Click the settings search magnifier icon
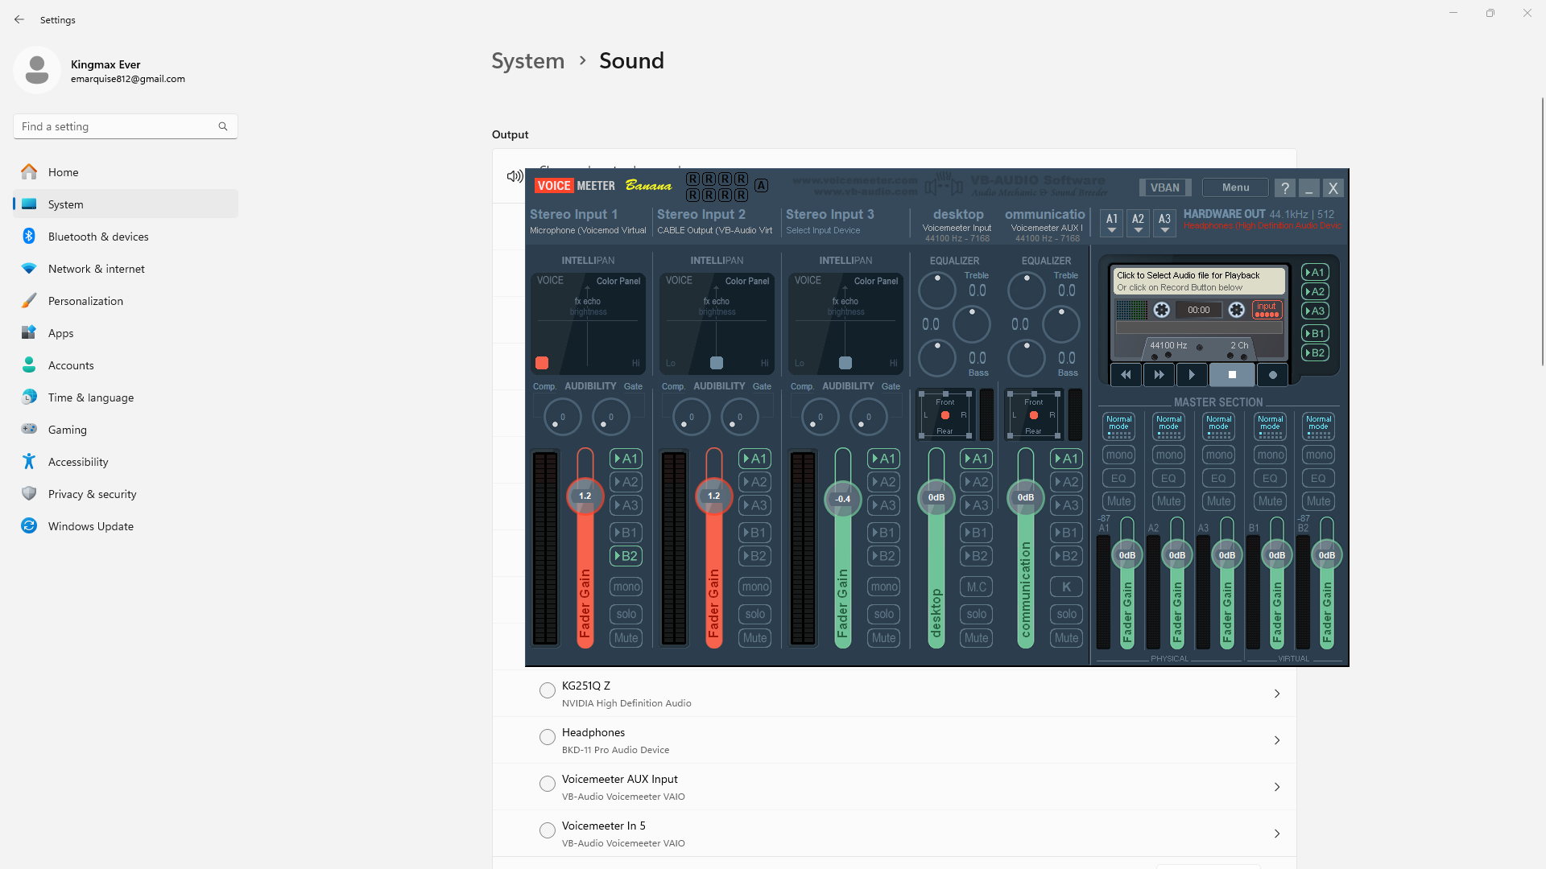The width and height of the screenshot is (1546, 869). (x=223, y=126)
